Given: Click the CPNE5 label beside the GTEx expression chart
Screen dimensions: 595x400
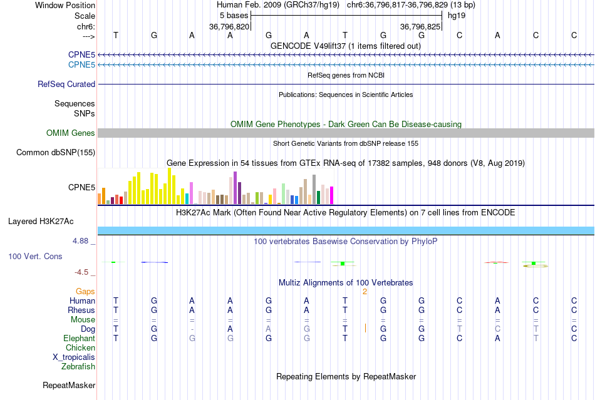Looking at the screenshot, I should (81, 187).
